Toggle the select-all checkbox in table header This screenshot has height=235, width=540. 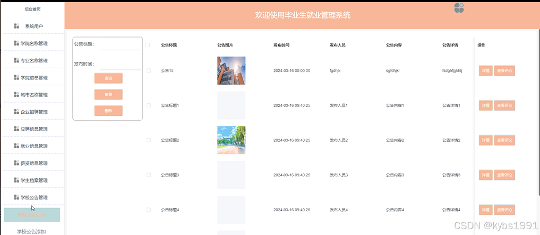pyautogui.click(x=148, y=45)
